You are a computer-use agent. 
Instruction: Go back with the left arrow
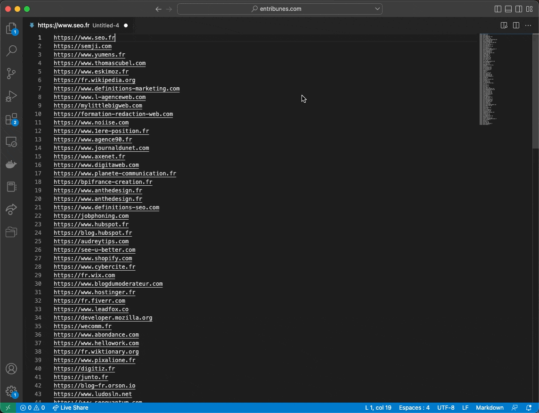coord(158,9)
